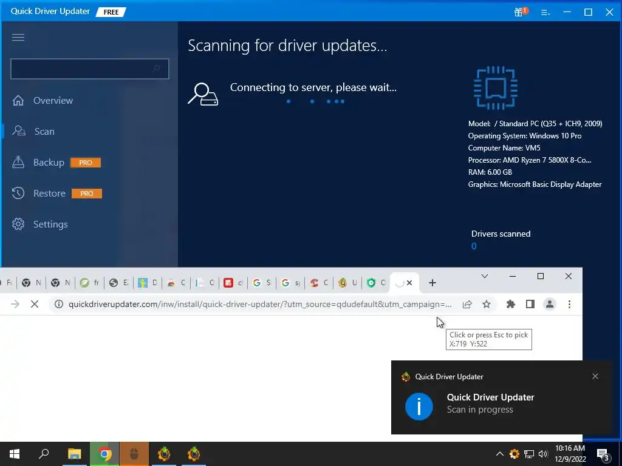Screen dimensions: 622x466
Task: Click the "Operating System: Windows 10 Pro" line
Action: point(524,136)
